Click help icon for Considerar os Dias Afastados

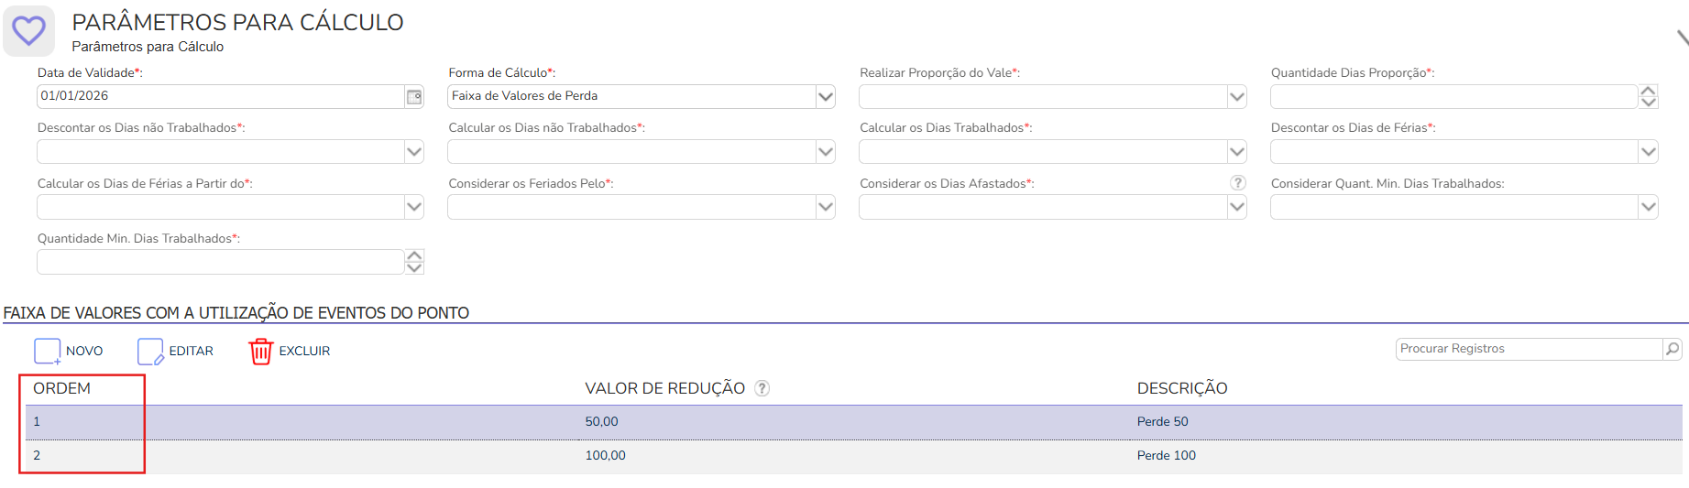[1238, 183]
